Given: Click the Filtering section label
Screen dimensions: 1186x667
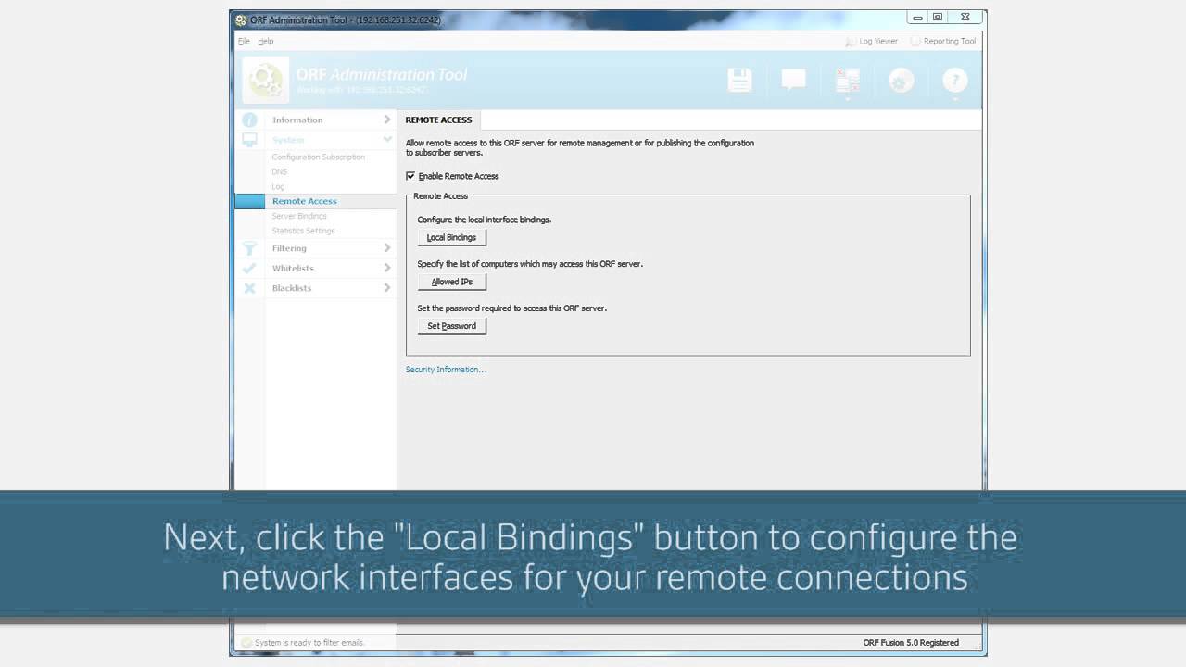Looking at the screenshot, I should coord(289,248).
